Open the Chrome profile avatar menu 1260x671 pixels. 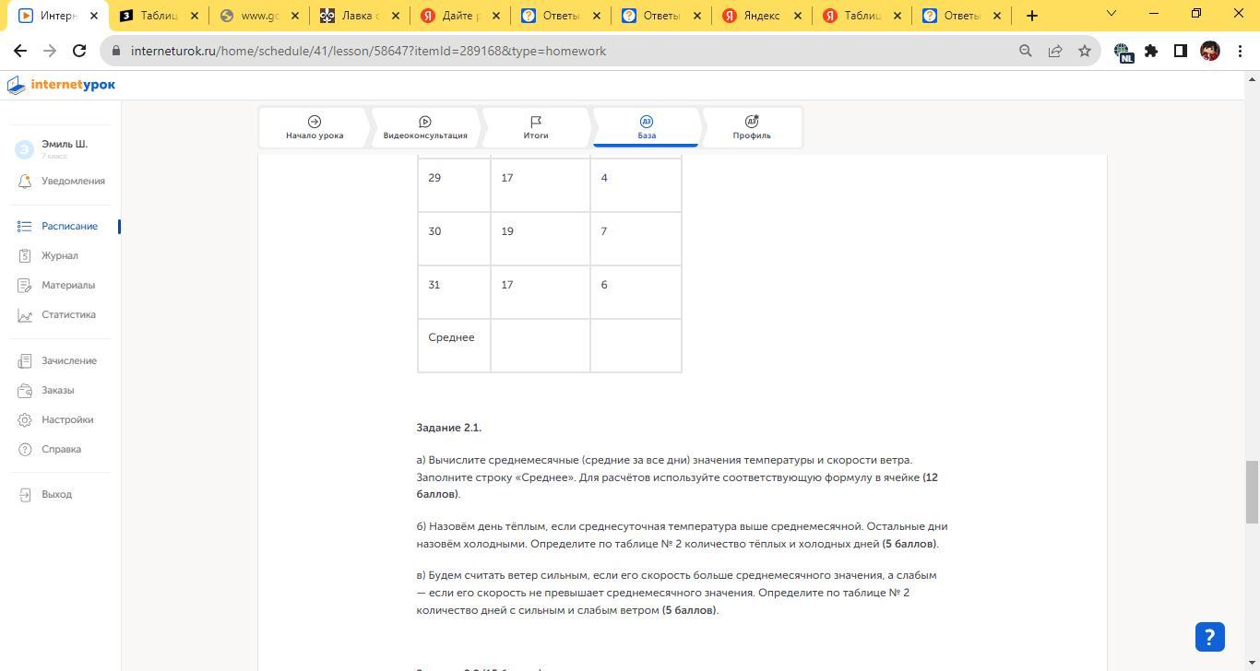click(x=1209, y=52)
